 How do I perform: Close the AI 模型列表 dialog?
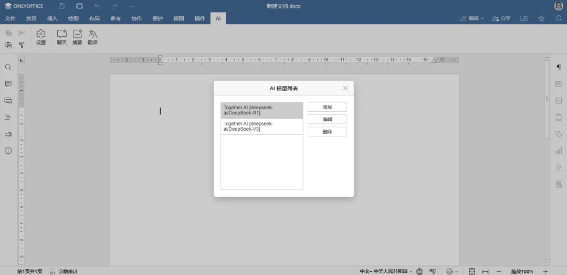[345, 88]
